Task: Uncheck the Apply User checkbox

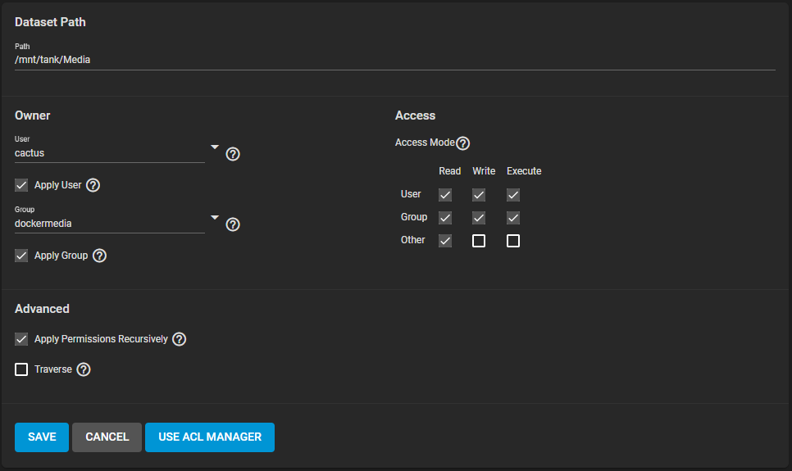Action: 22,185
